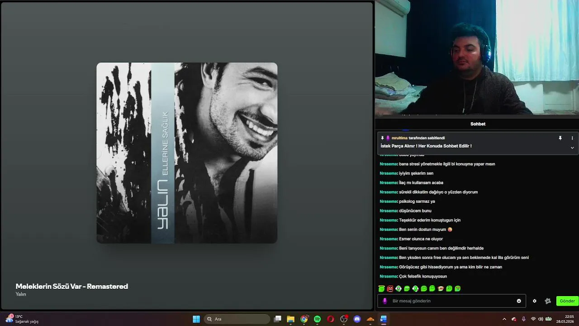The image size is (579, 326).
Task: Insert the green headphones emote, third in row
Action: (399, 288)
